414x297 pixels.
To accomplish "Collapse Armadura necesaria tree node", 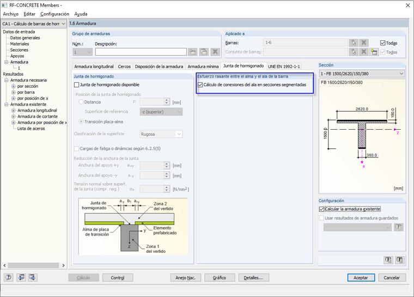I will tap(6, 80).
